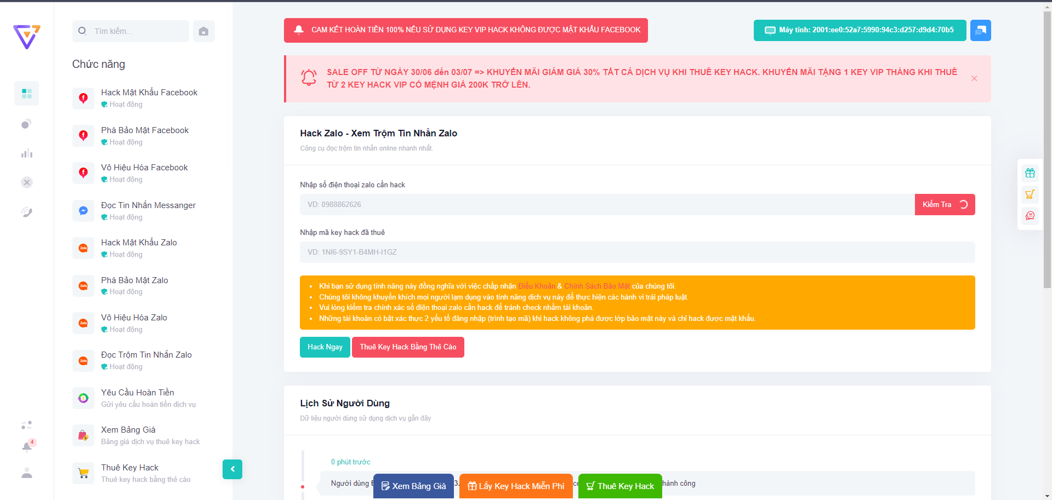Select Thuê Key Hack in sidebar
The height and width of the screenshot is (500, 1052).
(130, 468)
